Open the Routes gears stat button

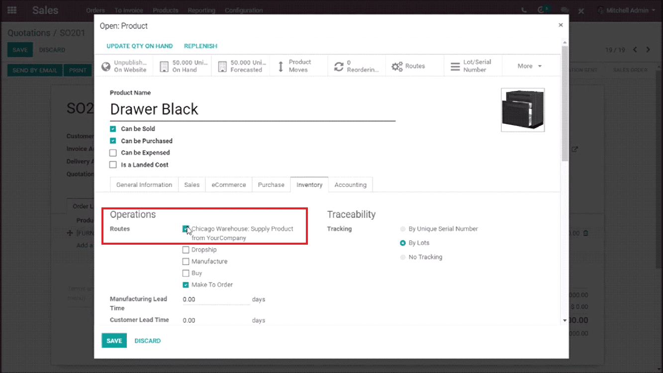(415, 66)
